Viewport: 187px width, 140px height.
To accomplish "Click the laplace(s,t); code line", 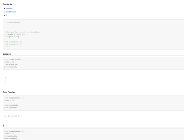I will click(11, 64).
